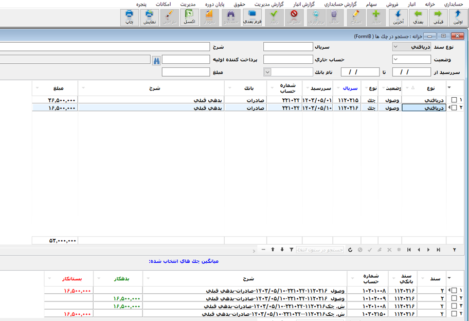The image size is (469, 321).
Task: Check row 2 checkbox in cheques grid
Action: pyautogui.click(x=454, y=108)
